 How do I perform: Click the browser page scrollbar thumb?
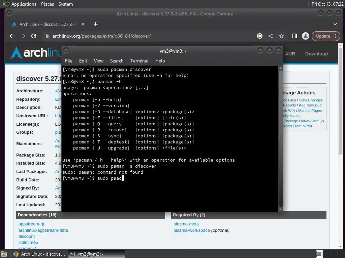[340, 101]
